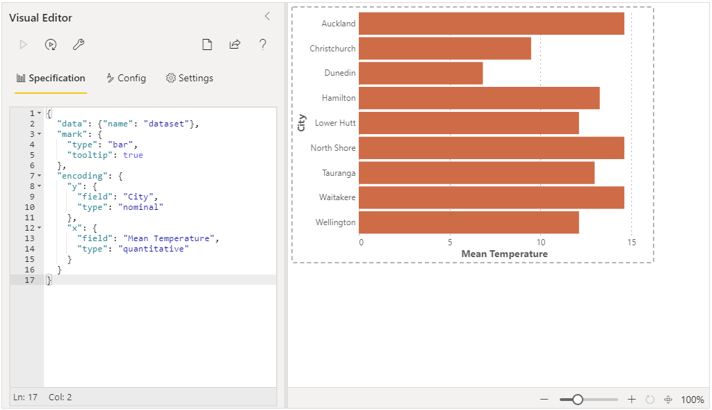Open the Settings tab
Viewport: 712px width, 410px height.
[189, 78]
